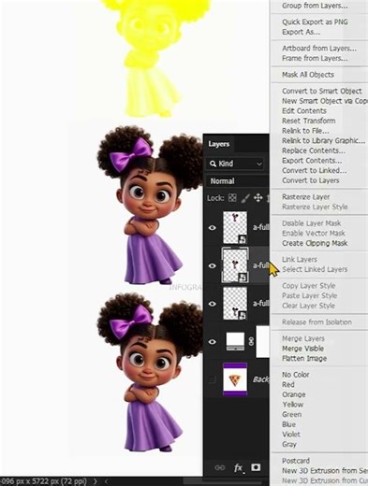
Task: Click the link layers chain icon
Action: coord(220,467)
